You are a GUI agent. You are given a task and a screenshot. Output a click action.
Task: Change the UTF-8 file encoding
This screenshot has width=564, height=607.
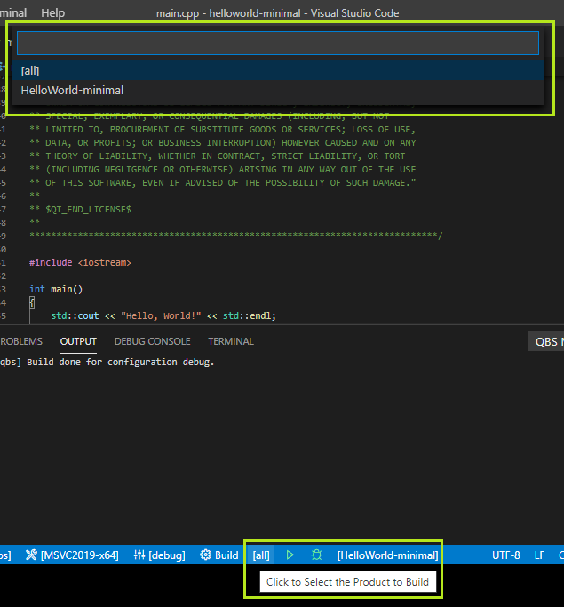coord(506,555)
